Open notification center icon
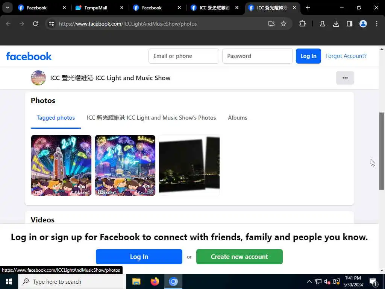 click(x=373, y=282)
